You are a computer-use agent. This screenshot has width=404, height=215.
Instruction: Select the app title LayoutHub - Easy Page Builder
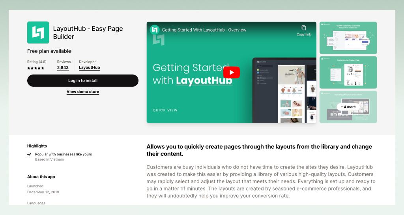coord(88,32)
